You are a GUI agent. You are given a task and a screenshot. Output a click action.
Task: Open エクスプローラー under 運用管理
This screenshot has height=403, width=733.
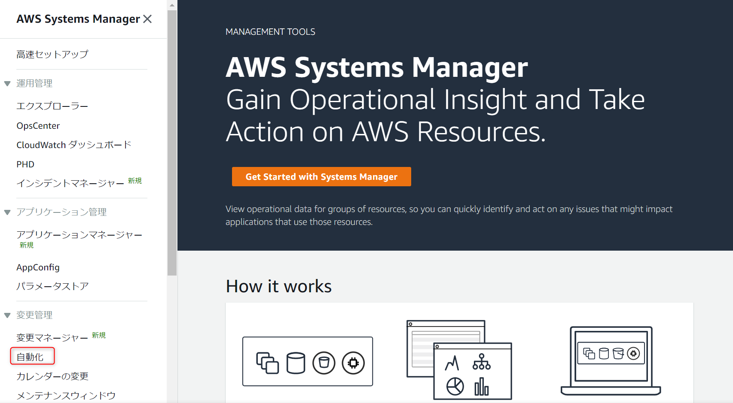[52, 106]
